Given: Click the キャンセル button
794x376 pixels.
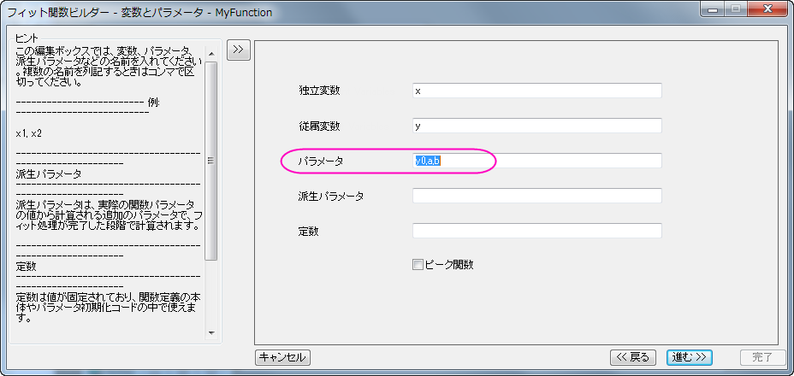Looking at the screenshot, I should tap(282, 357).
